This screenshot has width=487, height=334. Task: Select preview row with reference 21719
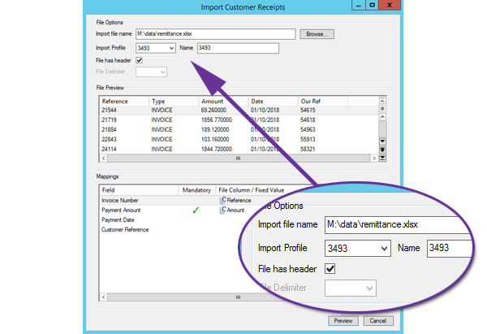pyautogui.click(x=238, y=119)
